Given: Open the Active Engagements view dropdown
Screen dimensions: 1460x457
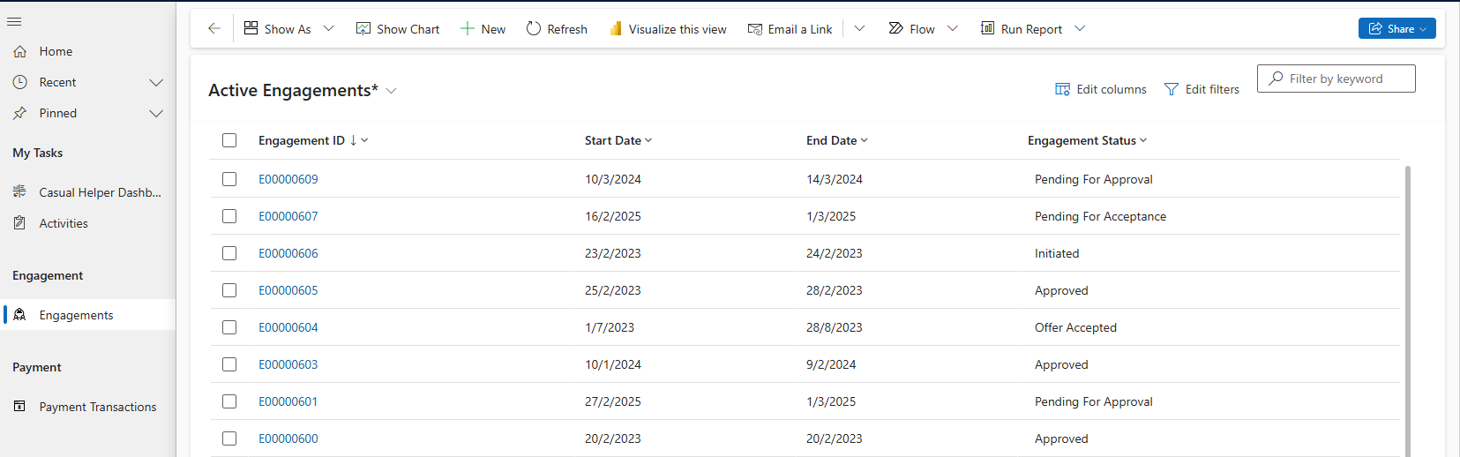Looking at the screenshot, I should [x=392, y=91].
